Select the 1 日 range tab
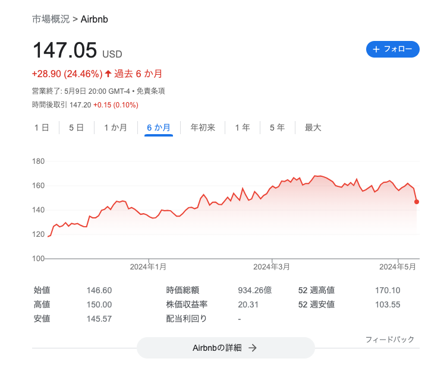 (42, 128)
